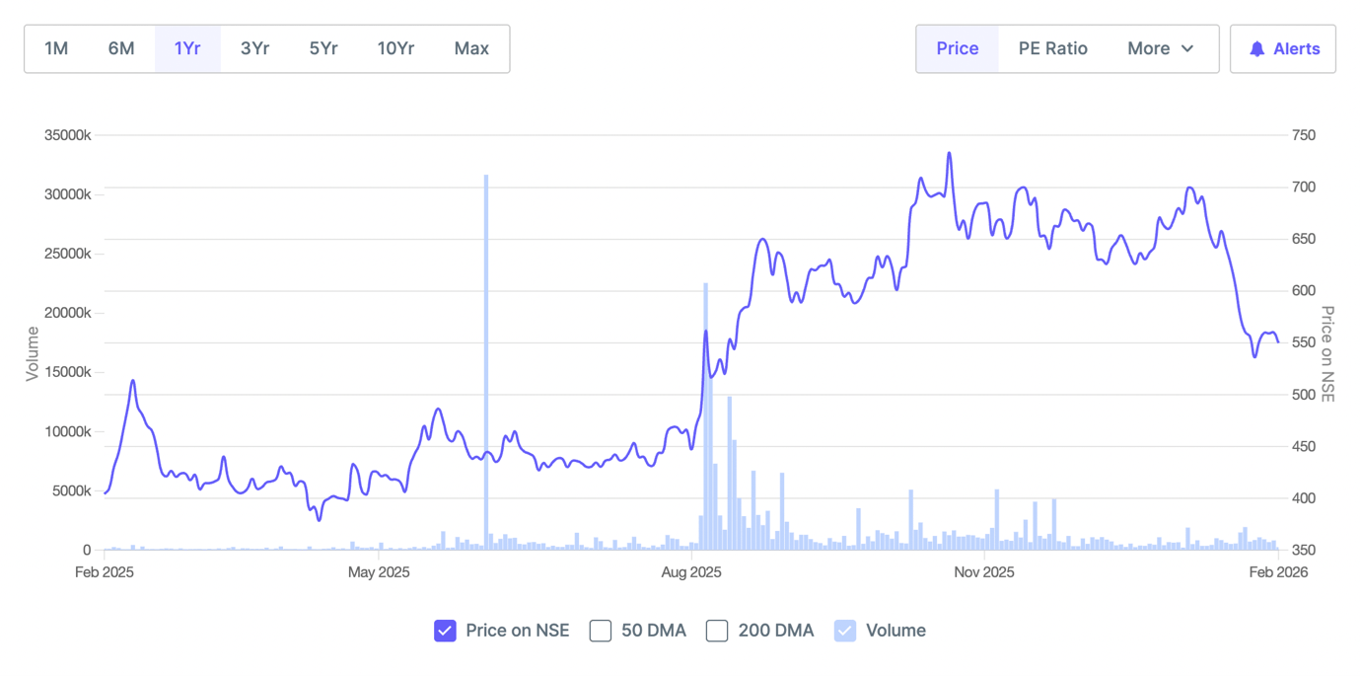Toggle the Volume checkbox

pyautogui.click(x=845, y=631)
